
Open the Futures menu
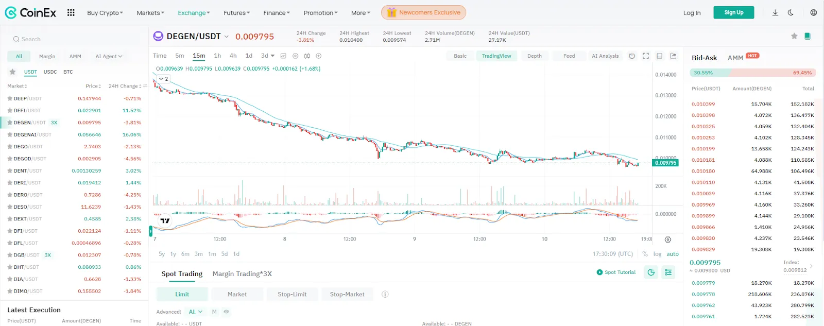tap(236, 13)
